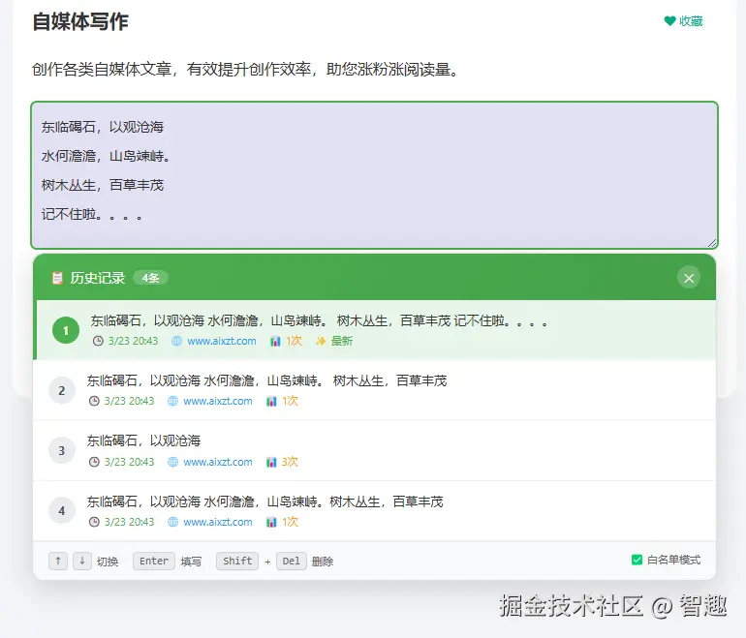This screenshot has height=638, width=746.
Task: Click the 切换 label beside the arrow keys
Action: 108,562
